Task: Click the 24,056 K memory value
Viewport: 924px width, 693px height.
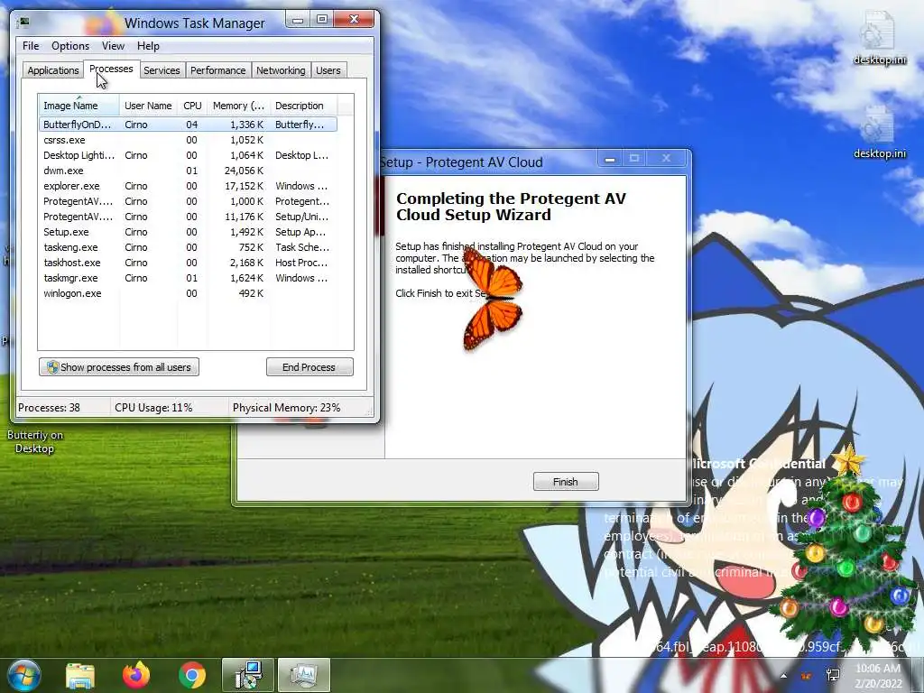Action: pyautogui.click(x=244, y=171)
